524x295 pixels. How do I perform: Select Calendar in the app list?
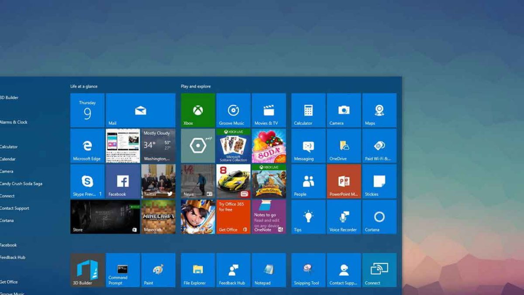8,159
